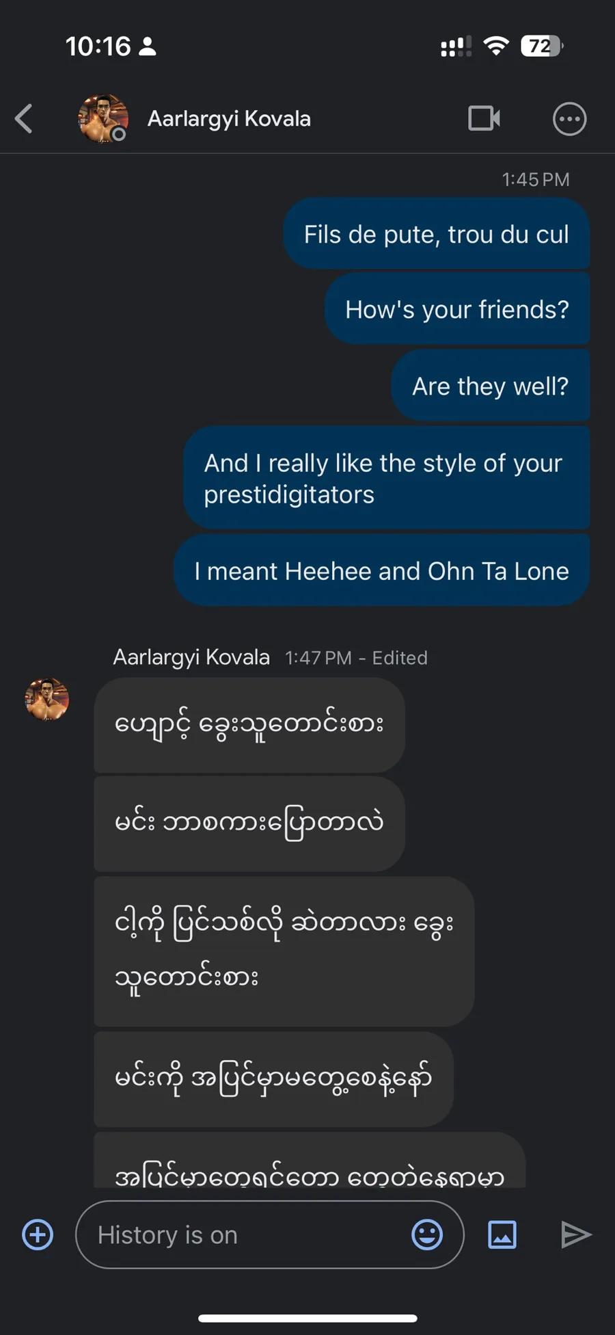Open the more options circle menu
This screenshot has height=1335, width=615.
[569, 119]
